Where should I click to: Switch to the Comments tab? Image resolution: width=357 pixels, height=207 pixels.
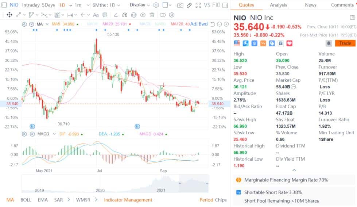[x=342, y=5]
